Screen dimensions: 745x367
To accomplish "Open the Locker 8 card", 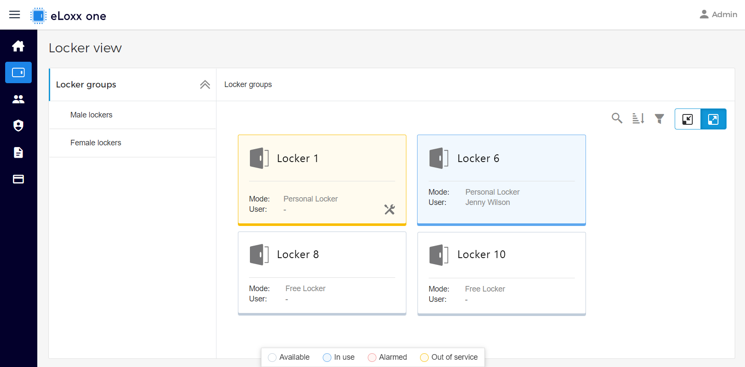I will point(322,274).
